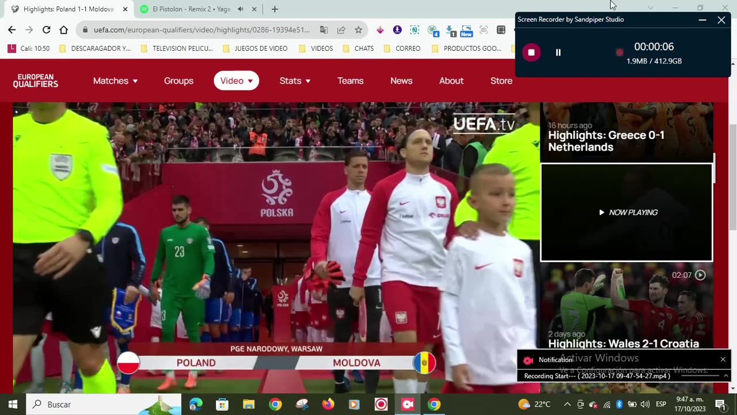The height and width of the screenshot is (415, 737).
Task: Click the Buscar taskbar search box
Action: coord(104,404)
